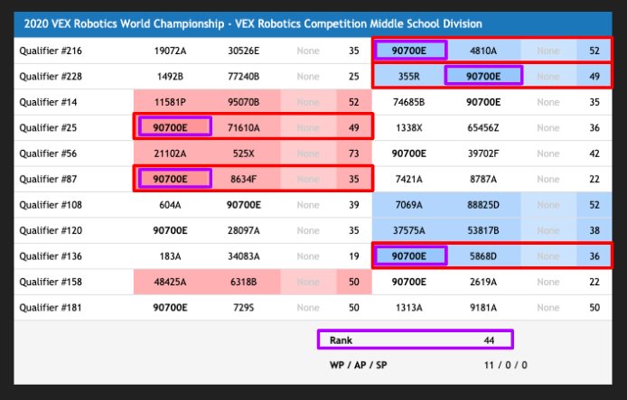The height and width of the screenshot is (400, 627).
Task: Click team 30526E
Action: tap(244, 51)
